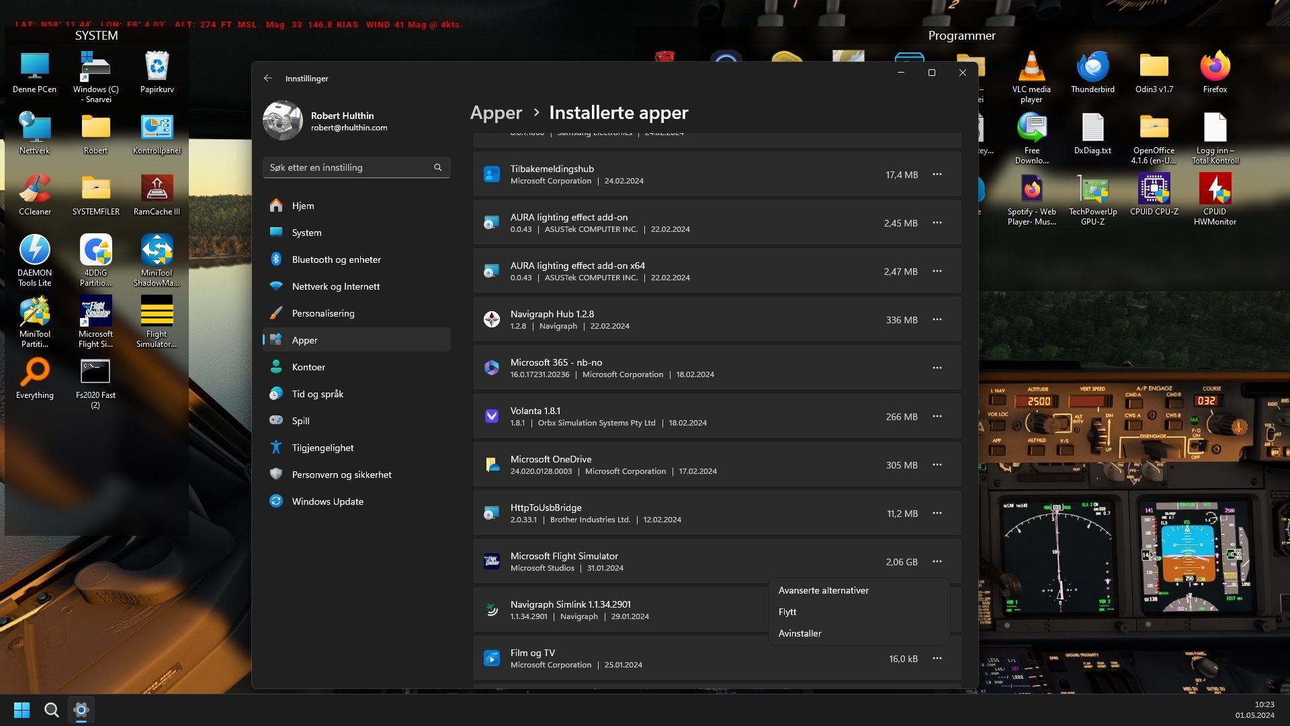Select Firefox desktop icon
The height and width of the screenshot is (726, 1290).
(1215, 73)
